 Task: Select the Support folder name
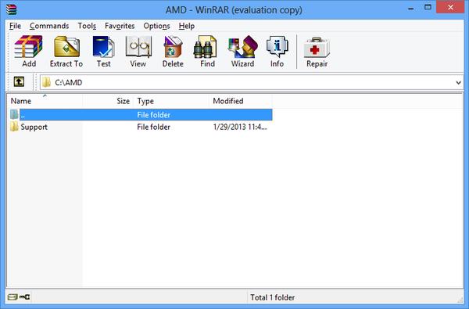click(34, 127)
